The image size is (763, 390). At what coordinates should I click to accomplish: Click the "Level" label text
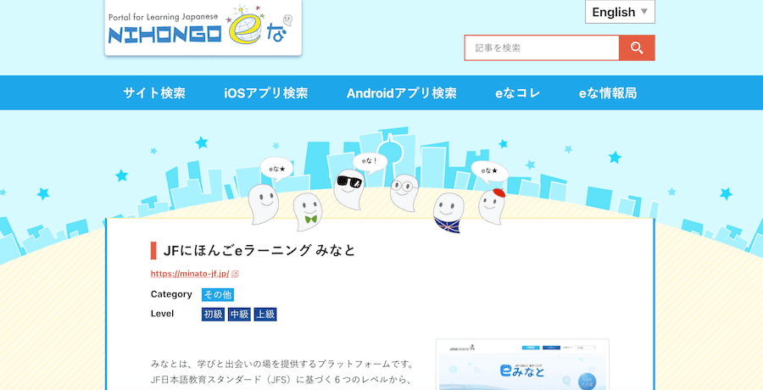coord(162,314)
